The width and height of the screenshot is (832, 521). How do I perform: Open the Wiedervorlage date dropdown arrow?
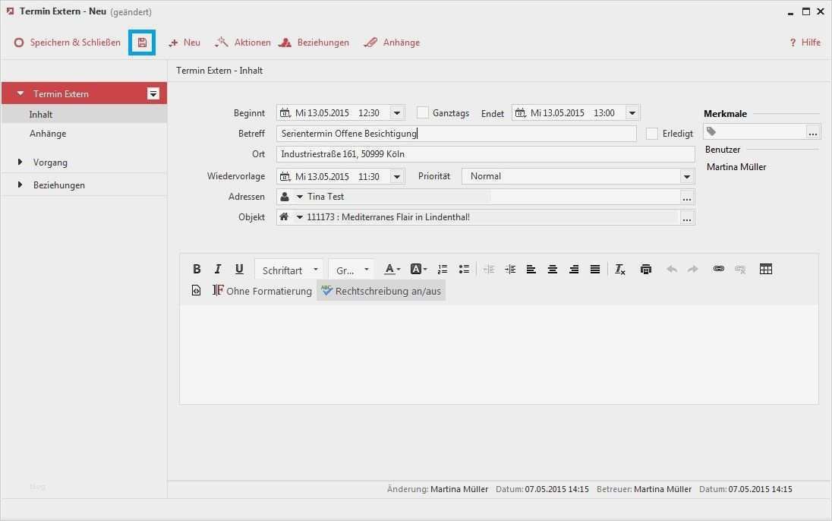[397, 176]
